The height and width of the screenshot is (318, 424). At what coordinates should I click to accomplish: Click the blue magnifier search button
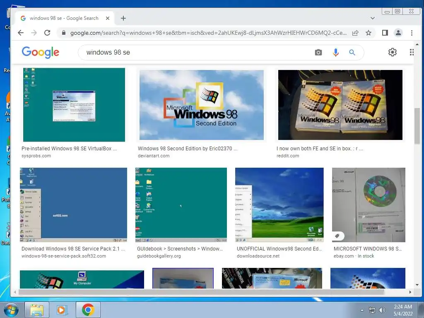352,53
